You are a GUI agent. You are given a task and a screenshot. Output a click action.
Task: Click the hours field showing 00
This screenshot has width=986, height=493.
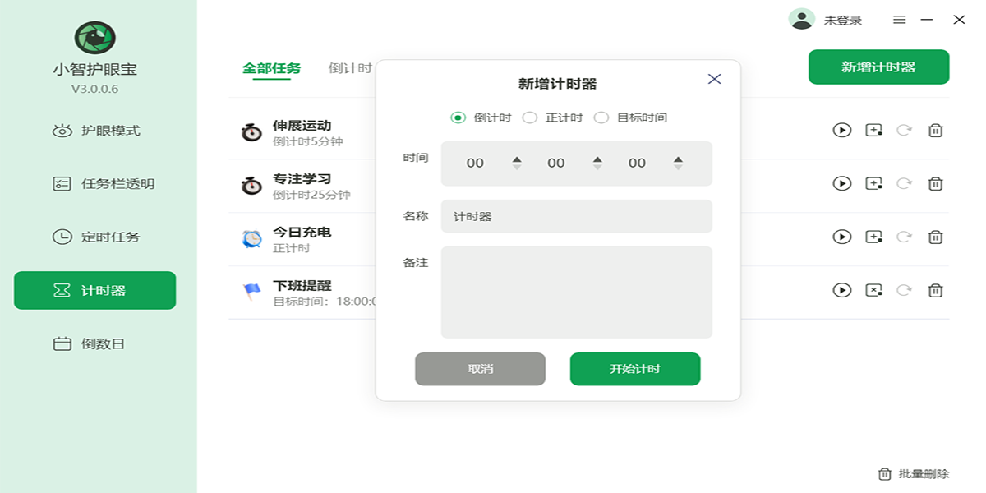475,164
